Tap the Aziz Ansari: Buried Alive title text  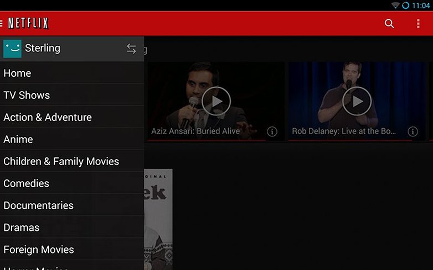195,131
